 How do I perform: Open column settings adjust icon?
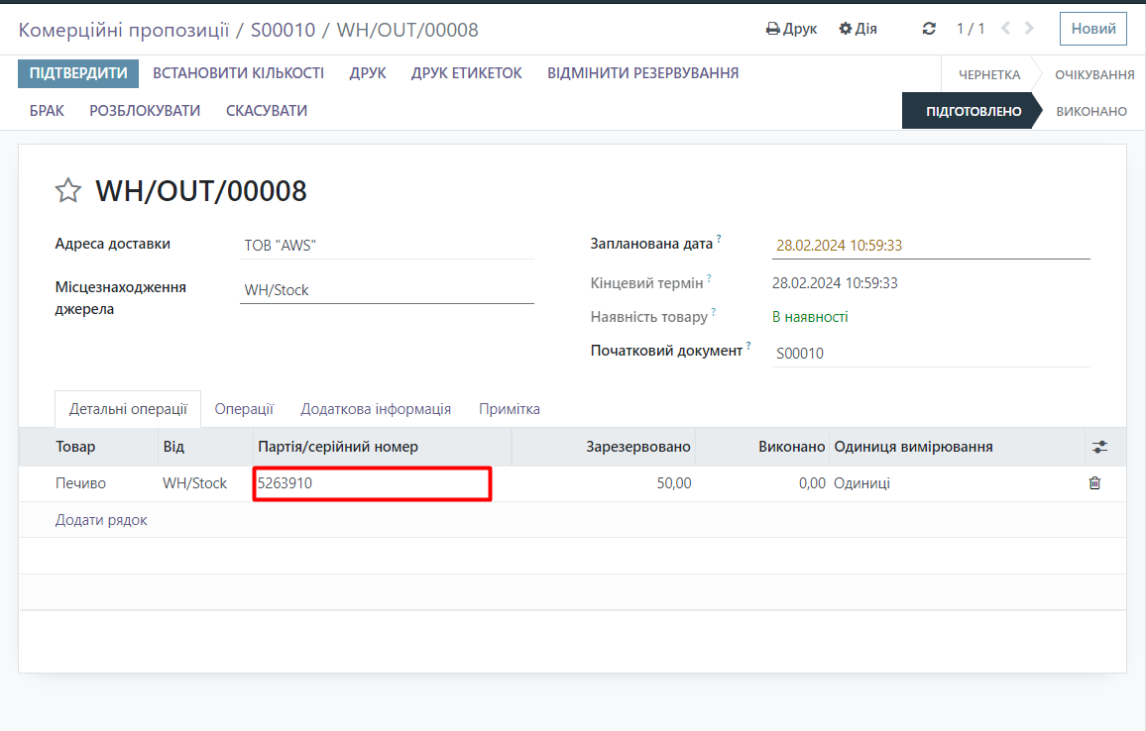tap(1099, 447)
